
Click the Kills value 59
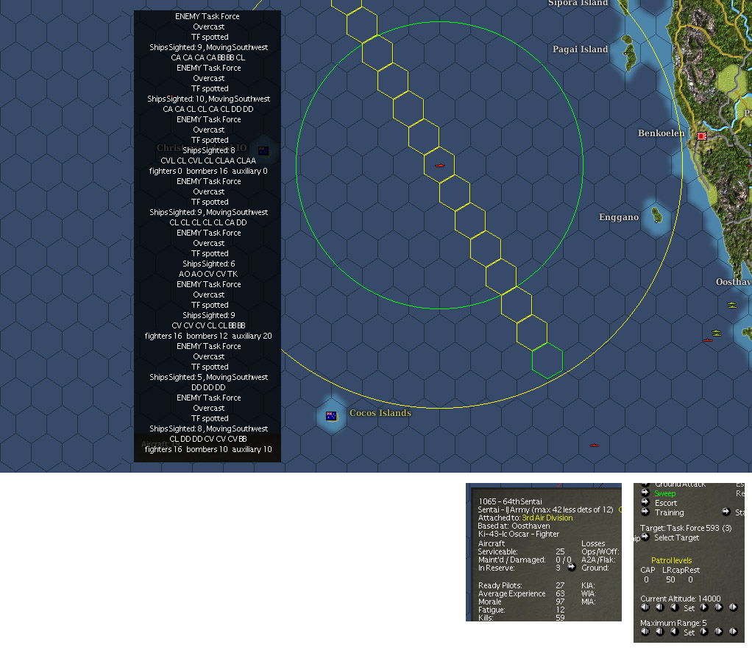[560, 618]
